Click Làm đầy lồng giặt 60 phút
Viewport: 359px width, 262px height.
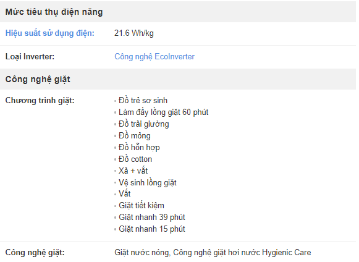coord(164,112)
